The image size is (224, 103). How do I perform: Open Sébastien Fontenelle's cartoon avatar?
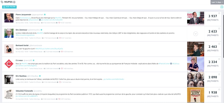9,94
